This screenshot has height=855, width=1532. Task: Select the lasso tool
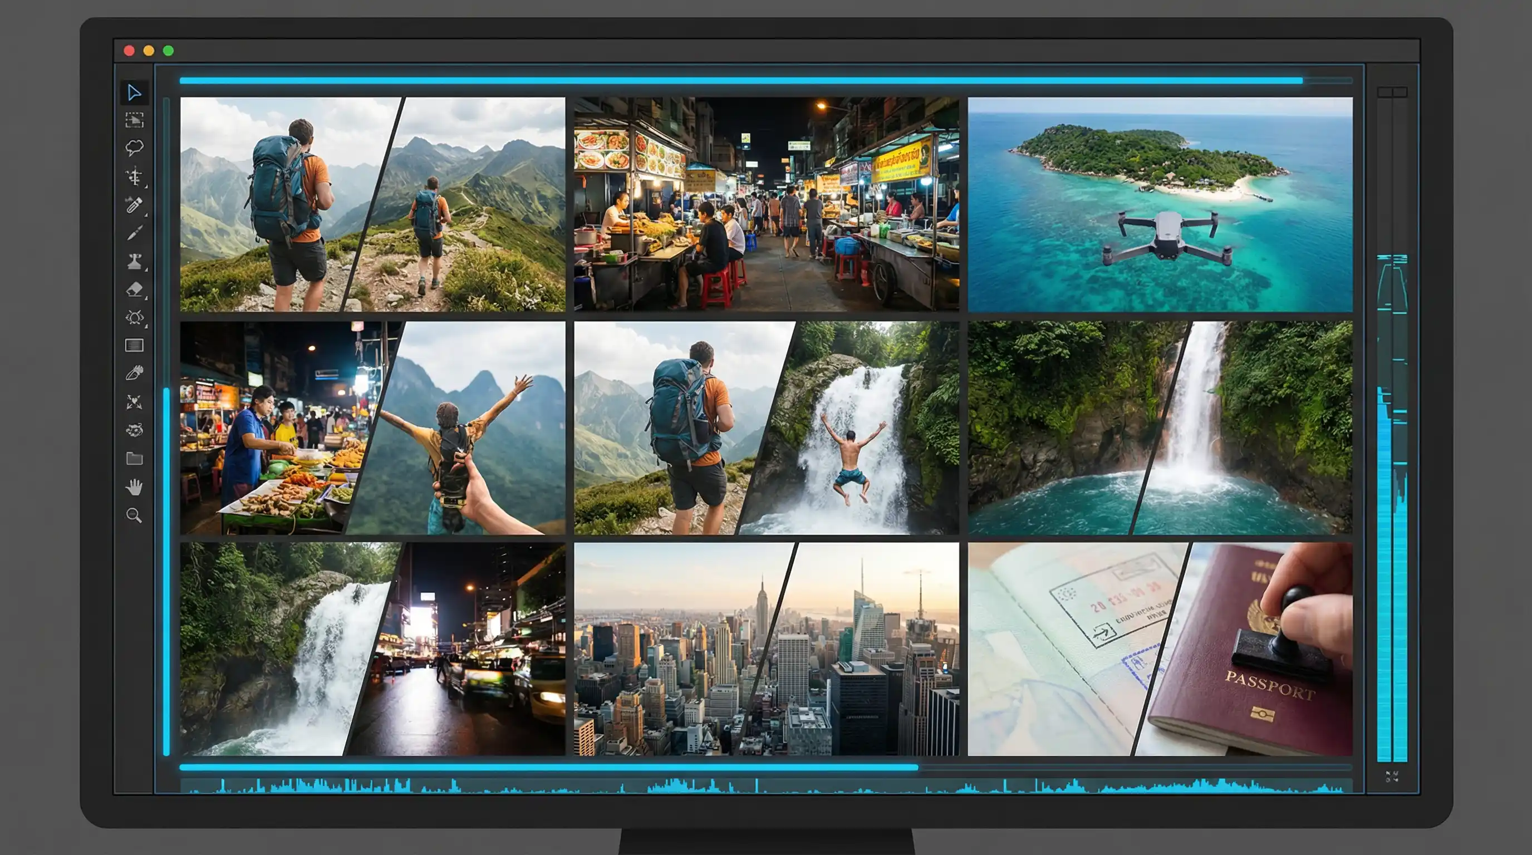click(x=134, y=148)
